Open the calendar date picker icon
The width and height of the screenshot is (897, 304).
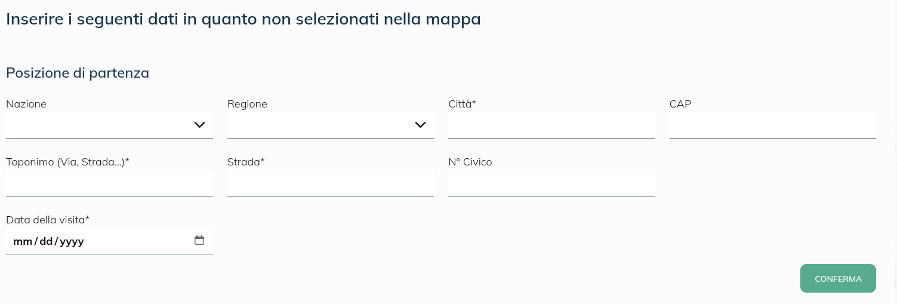tap(199, 241)
